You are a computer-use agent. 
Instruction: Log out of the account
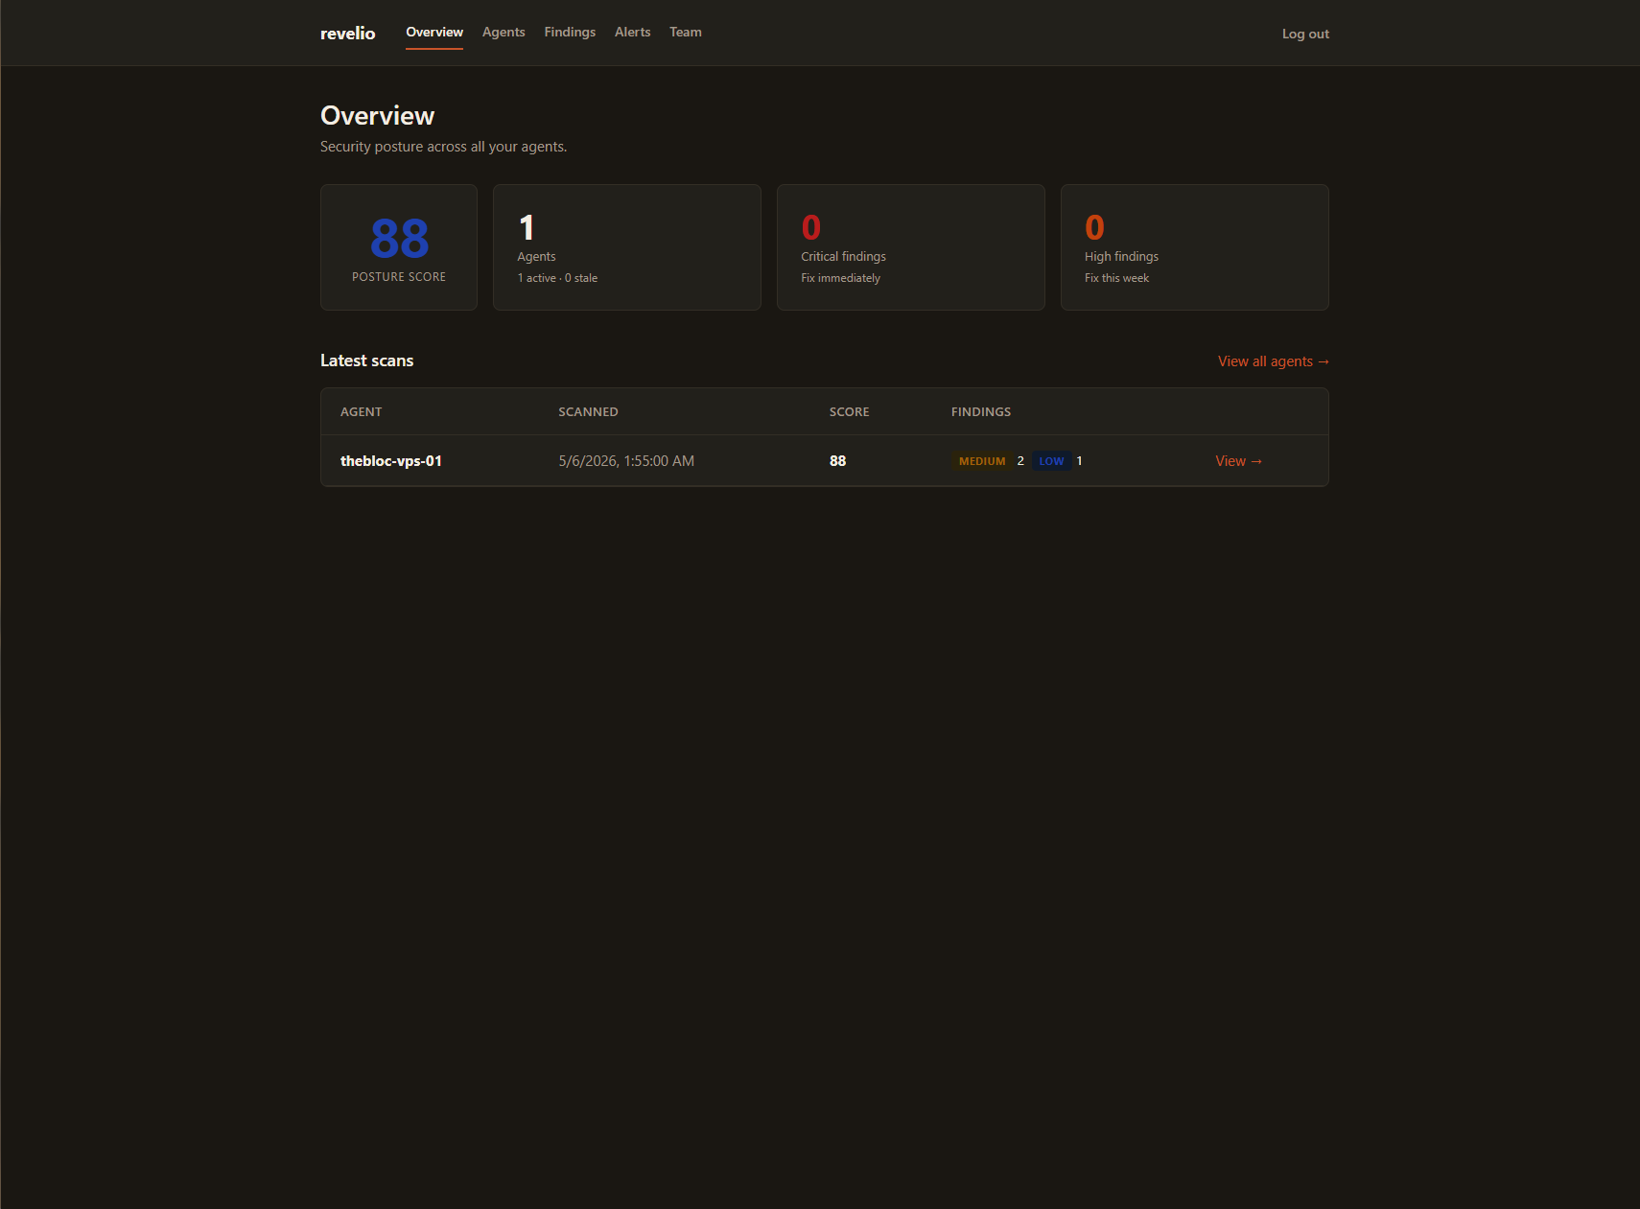1305,34
